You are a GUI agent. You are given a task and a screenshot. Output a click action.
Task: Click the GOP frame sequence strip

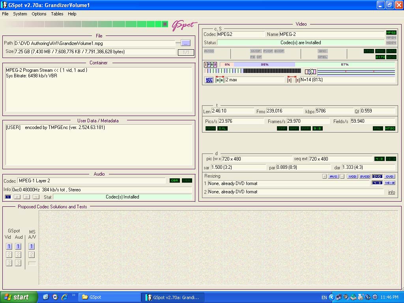253,71
